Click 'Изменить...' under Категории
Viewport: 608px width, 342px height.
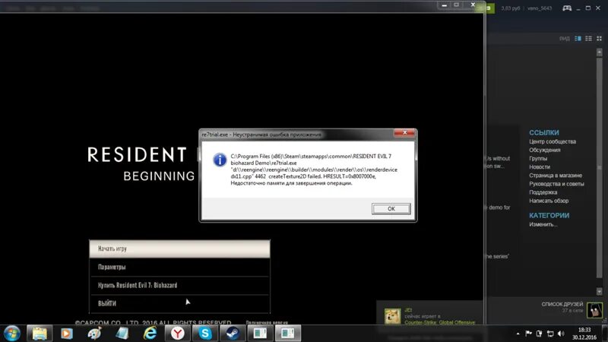tap(543, 224)
